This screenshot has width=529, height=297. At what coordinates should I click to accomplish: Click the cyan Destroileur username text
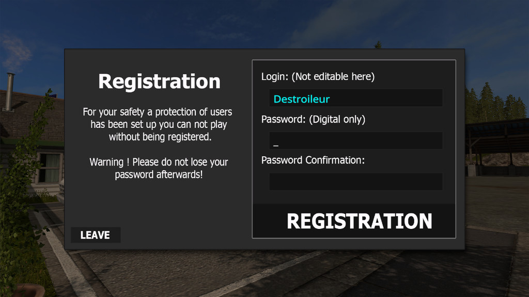pyautogui.click(x=301, y=99)
